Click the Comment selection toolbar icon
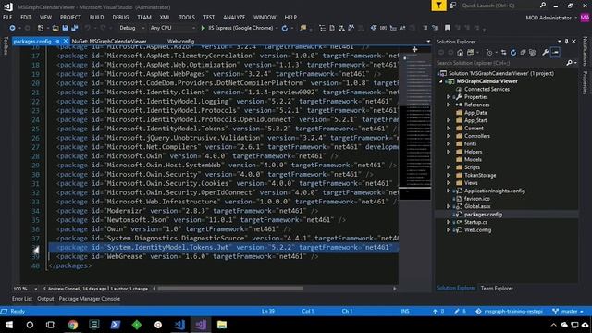Screen dimensions: 592x333 pyautogui.click(x=425, y=28)
